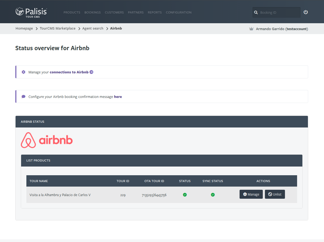Click the Airbnb logo image

47,140
